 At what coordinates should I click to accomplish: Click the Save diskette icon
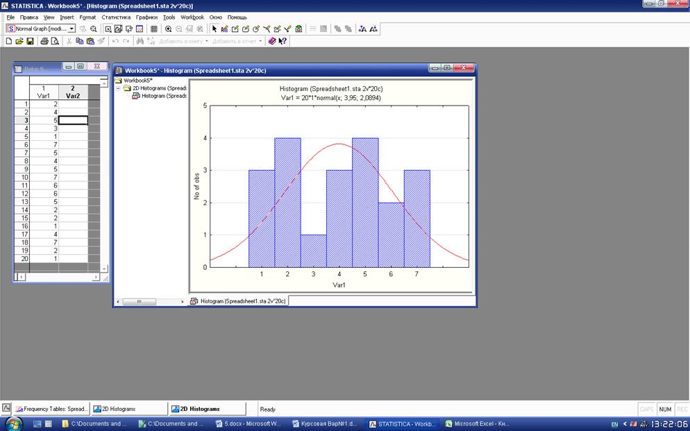point(31,41)
